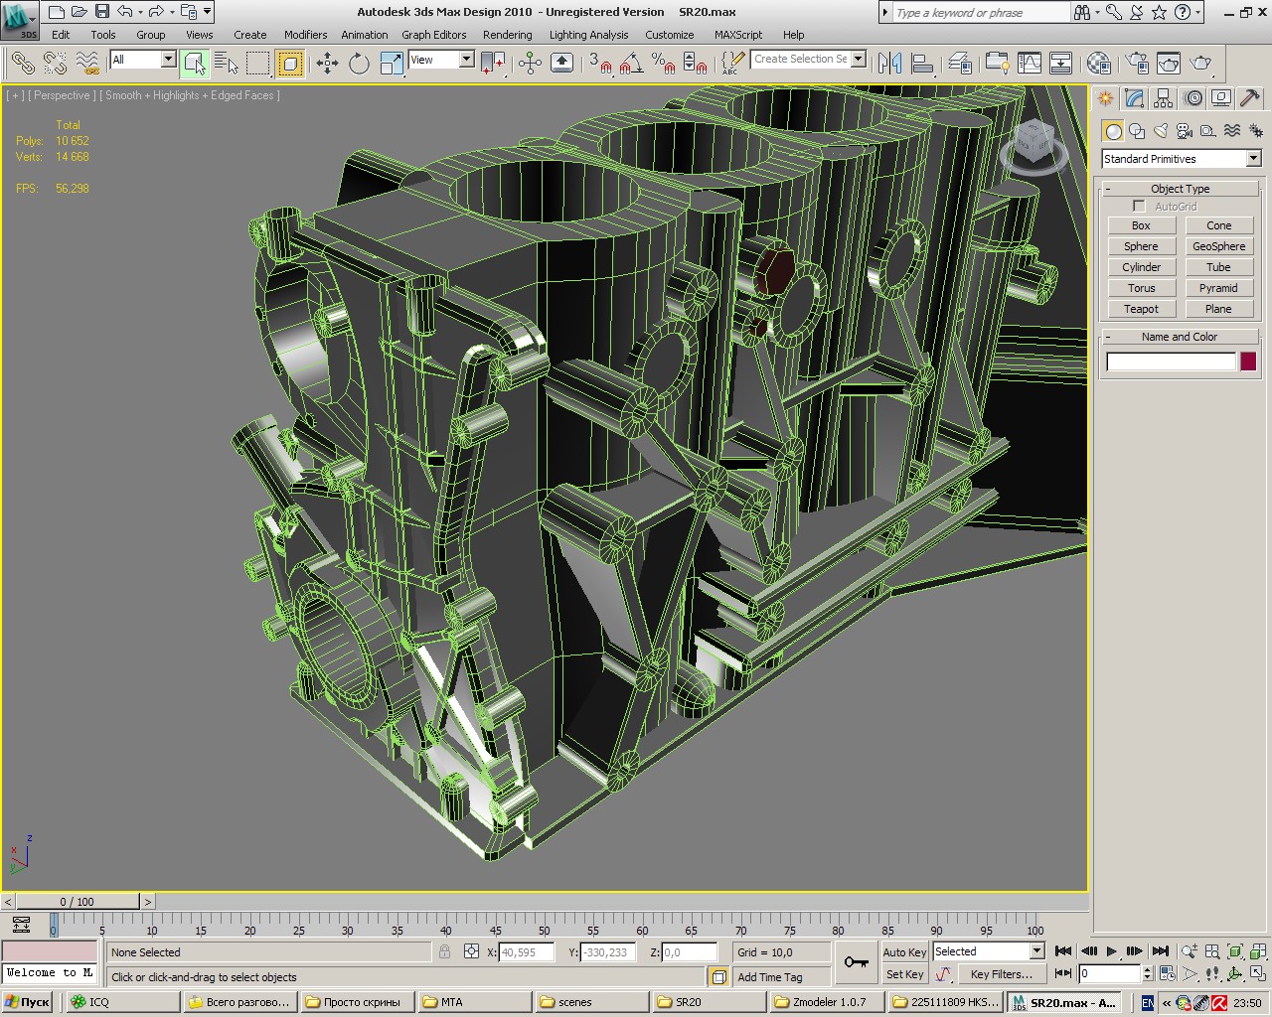The width and height of the screenshot is (1272, 1017).
Task: Enable the AutoGrid checkbox
Action: coord(1139,207)
